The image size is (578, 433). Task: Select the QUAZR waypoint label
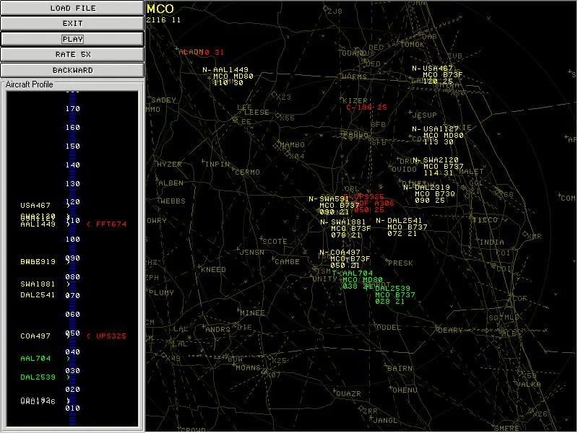(x=348, y=393)
